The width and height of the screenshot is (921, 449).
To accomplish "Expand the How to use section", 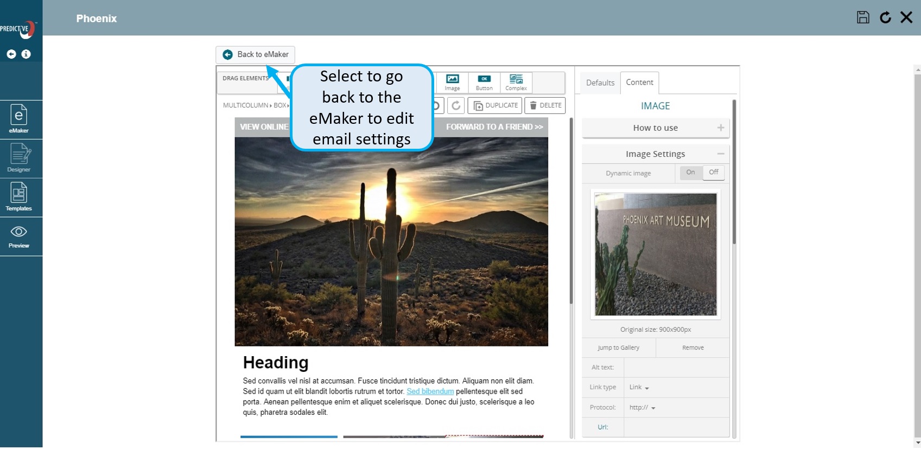I will coord(655,128).
